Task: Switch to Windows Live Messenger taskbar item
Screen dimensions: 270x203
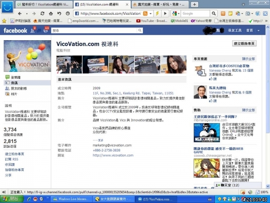Action: (x=71, y=199)
